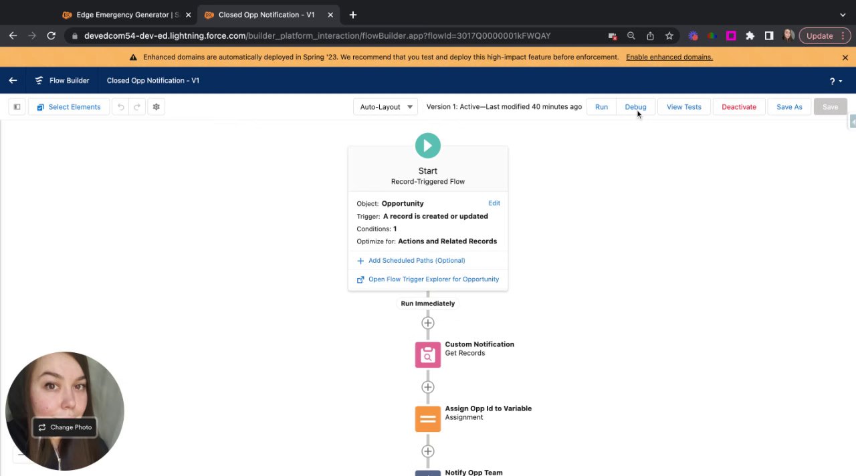Click the redo arrow icon
The width and height of the screenshot is (856, 476).
137,107
